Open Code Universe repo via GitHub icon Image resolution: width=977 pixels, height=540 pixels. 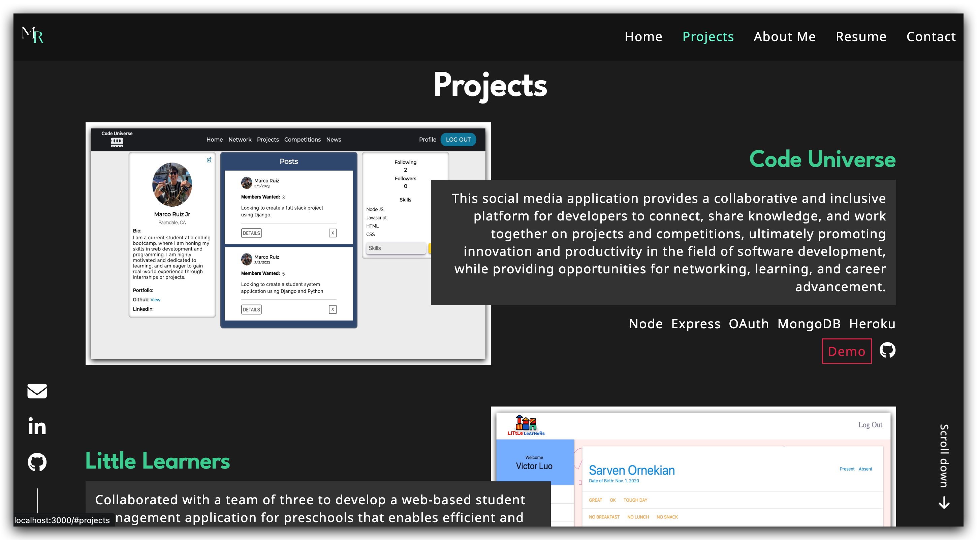(887, 350)
